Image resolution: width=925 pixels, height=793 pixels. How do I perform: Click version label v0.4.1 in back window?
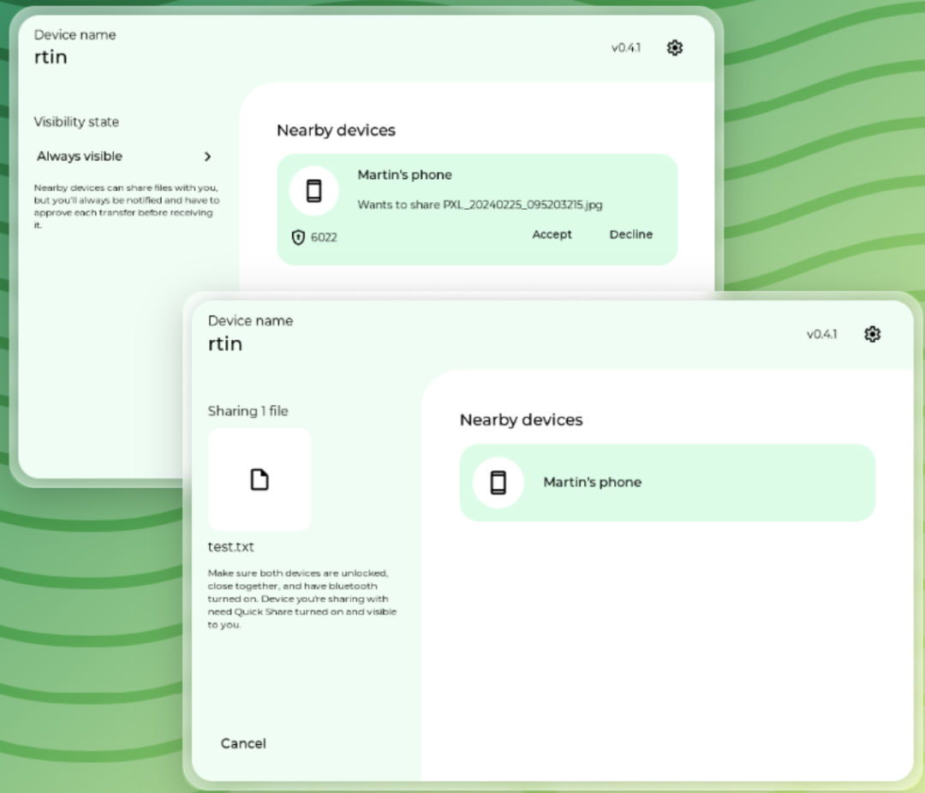point(626,48)
